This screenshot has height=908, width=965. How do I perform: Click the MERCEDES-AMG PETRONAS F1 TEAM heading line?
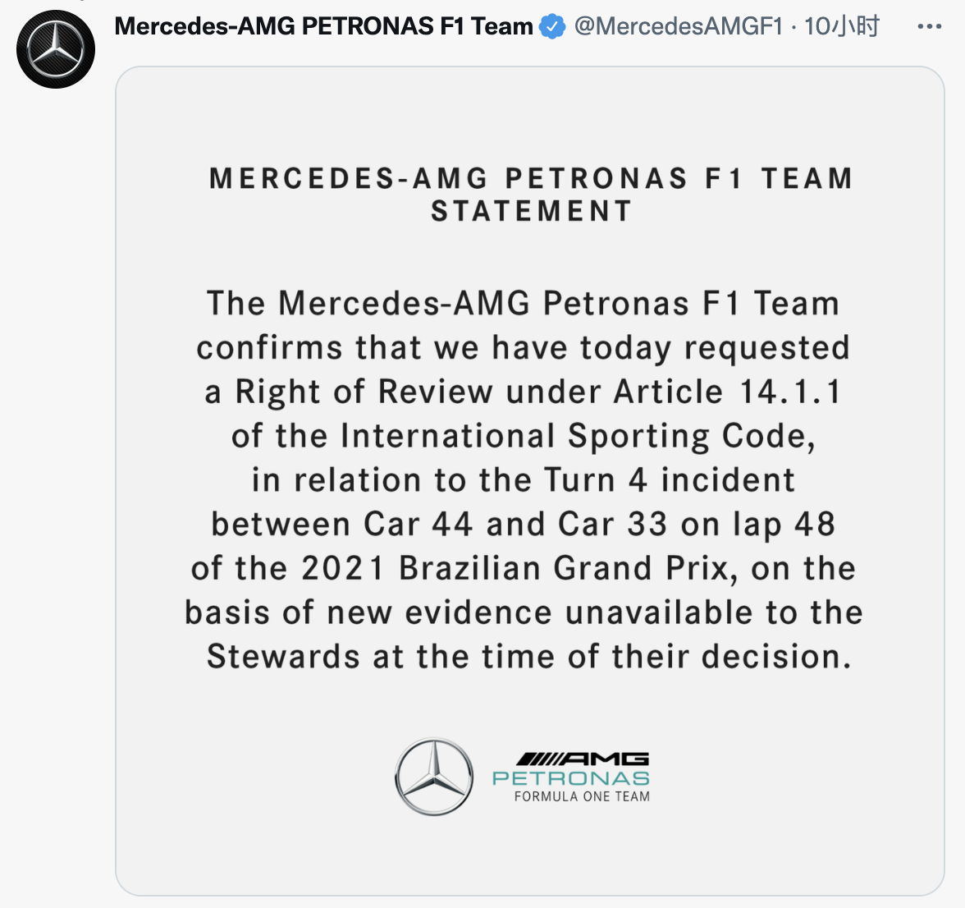pyautogui.click(x=531, y=178)
